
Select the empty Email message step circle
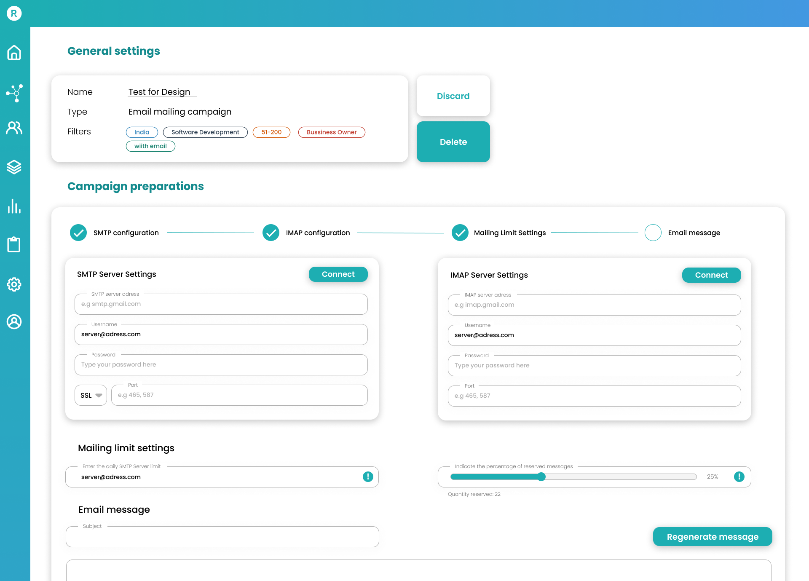click(x=653, y=233)
